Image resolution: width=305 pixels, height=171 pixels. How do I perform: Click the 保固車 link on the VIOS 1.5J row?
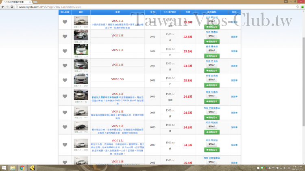234,145
